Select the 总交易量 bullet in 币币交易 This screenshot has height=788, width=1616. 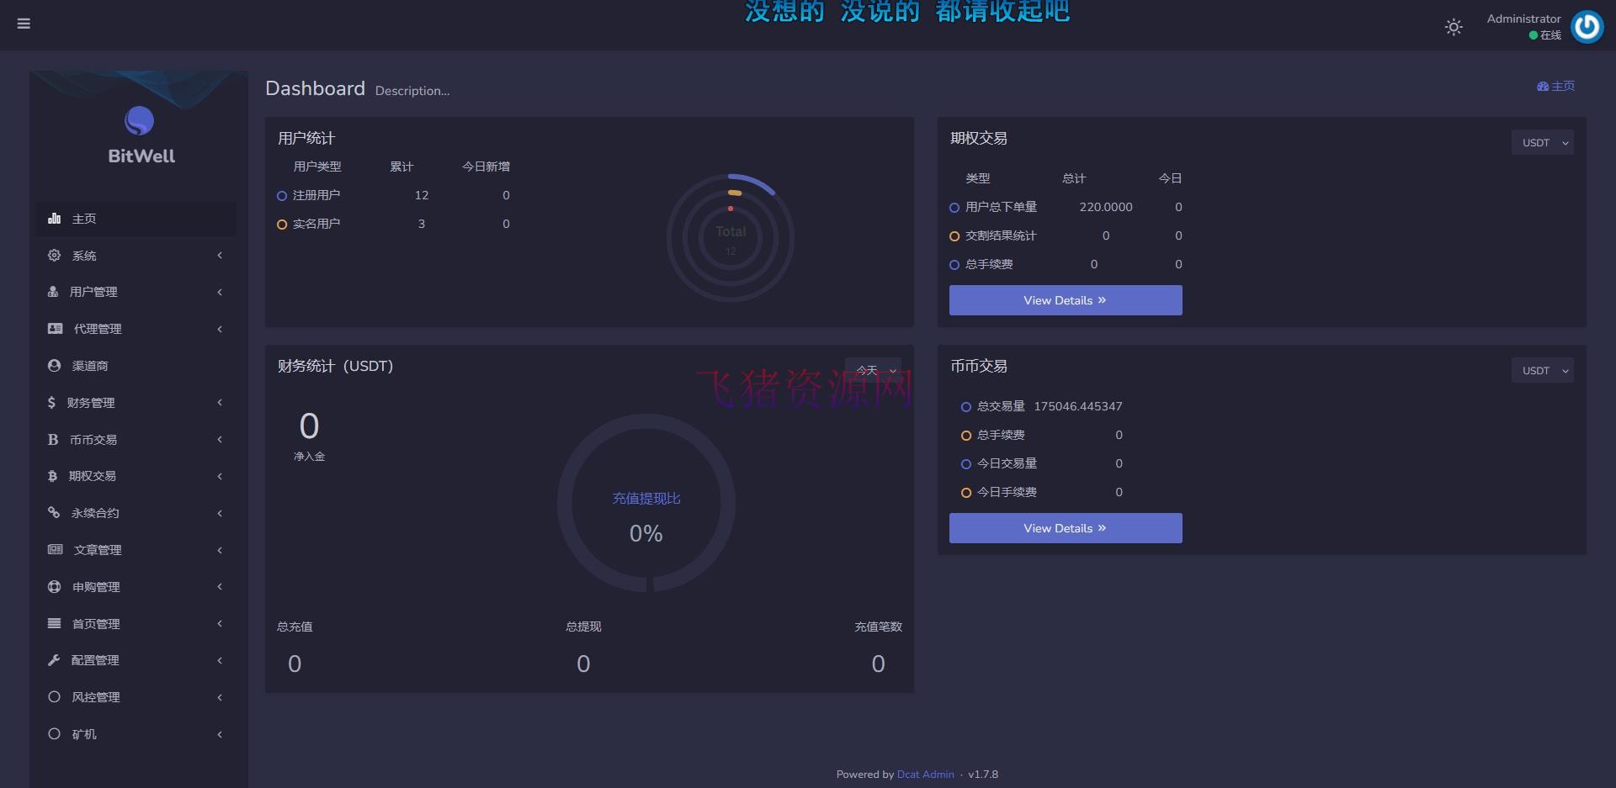[965, 406]
